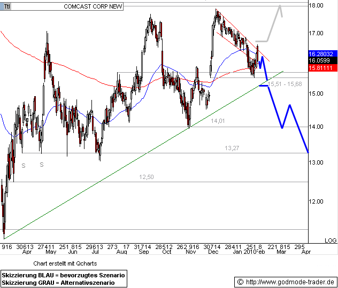Click the 13,27 level annotation
Screen dimensions: 338x288
(232, 148)
